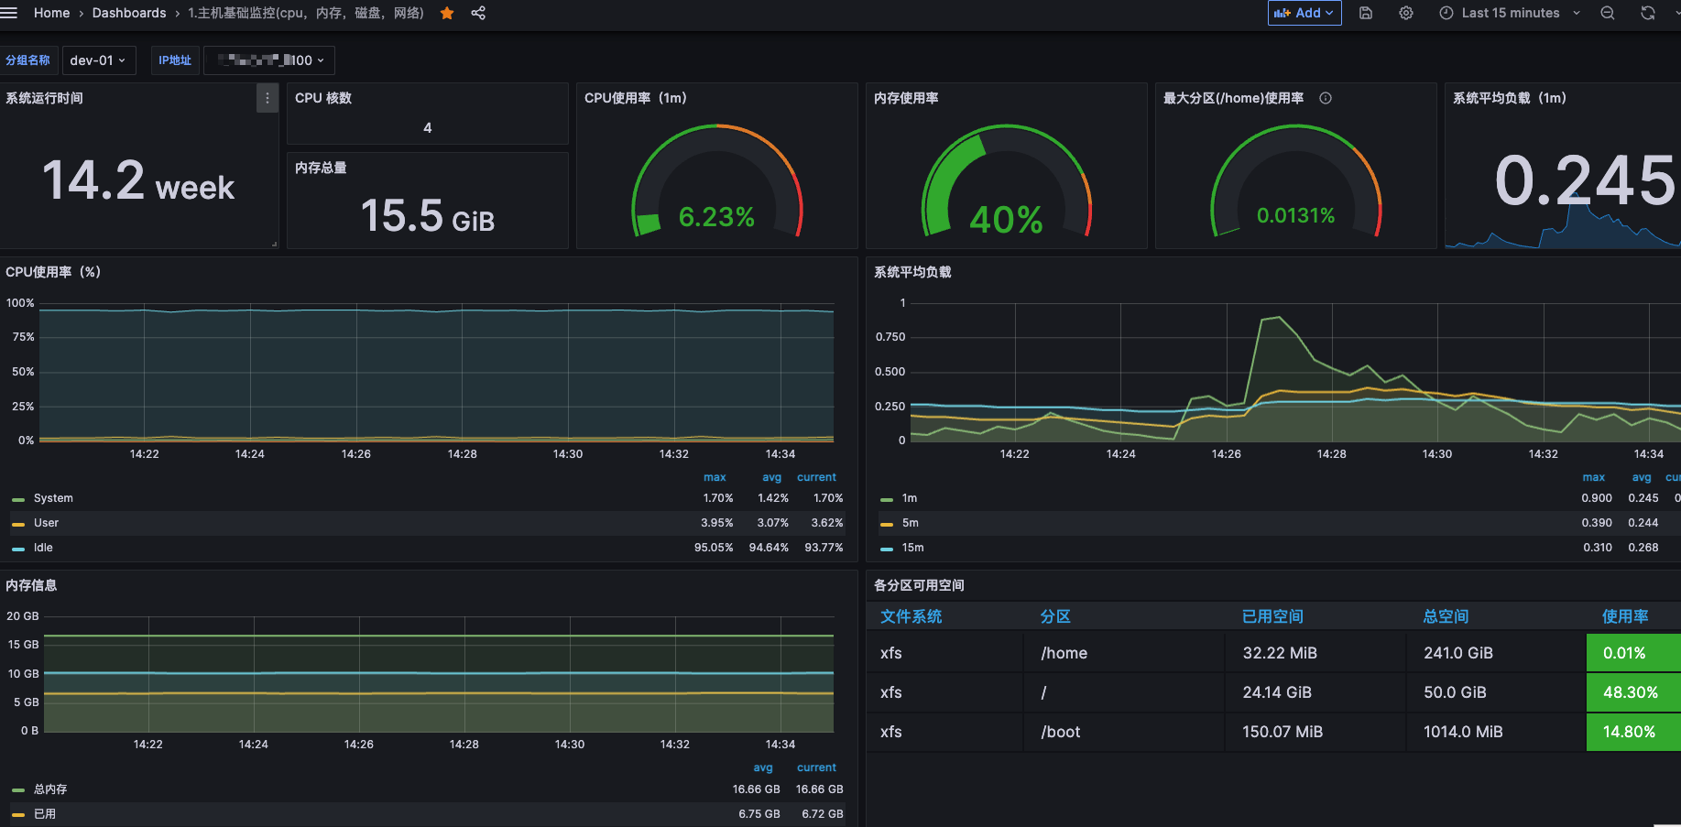Expand the dev-01 group dropdown
1681x827 pixels.
(98, 60)
